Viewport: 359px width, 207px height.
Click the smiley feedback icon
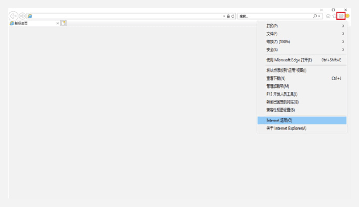click(347, 16)
